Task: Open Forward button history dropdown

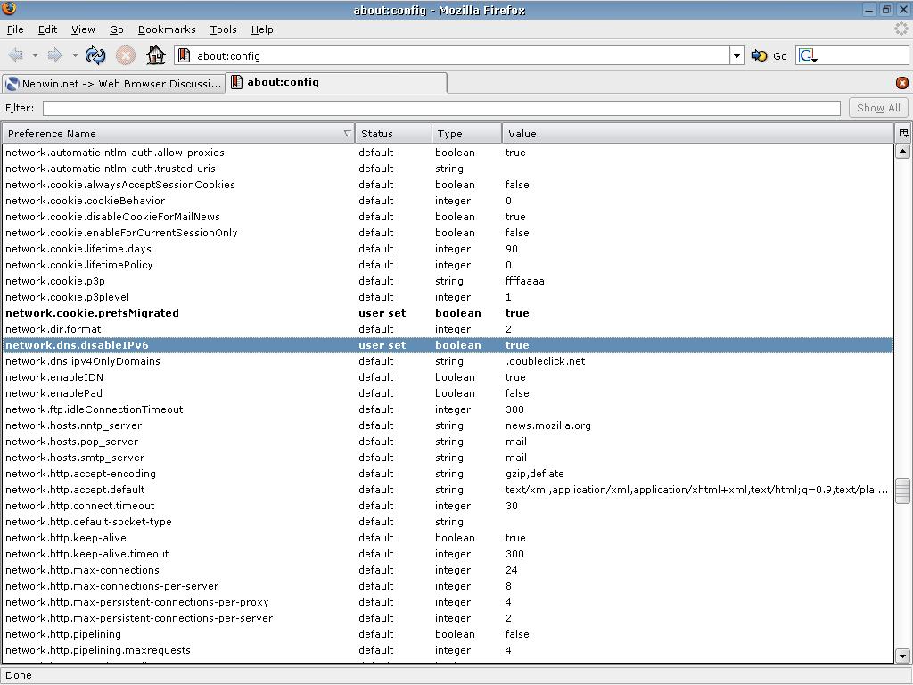Action: 75,56
